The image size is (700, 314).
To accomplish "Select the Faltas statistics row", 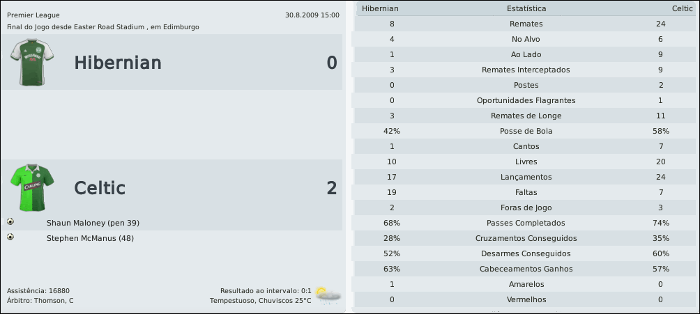I will click(526, 192).
